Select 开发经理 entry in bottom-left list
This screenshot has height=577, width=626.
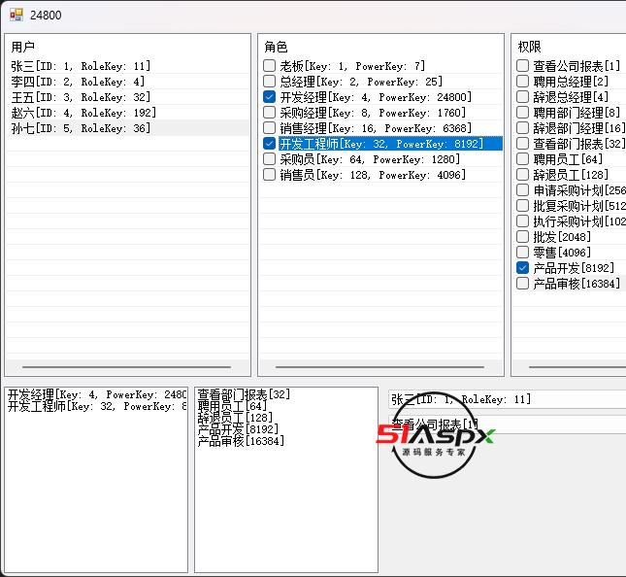click(97, 394)
